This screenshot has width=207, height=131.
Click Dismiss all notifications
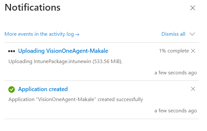[173, 34]
